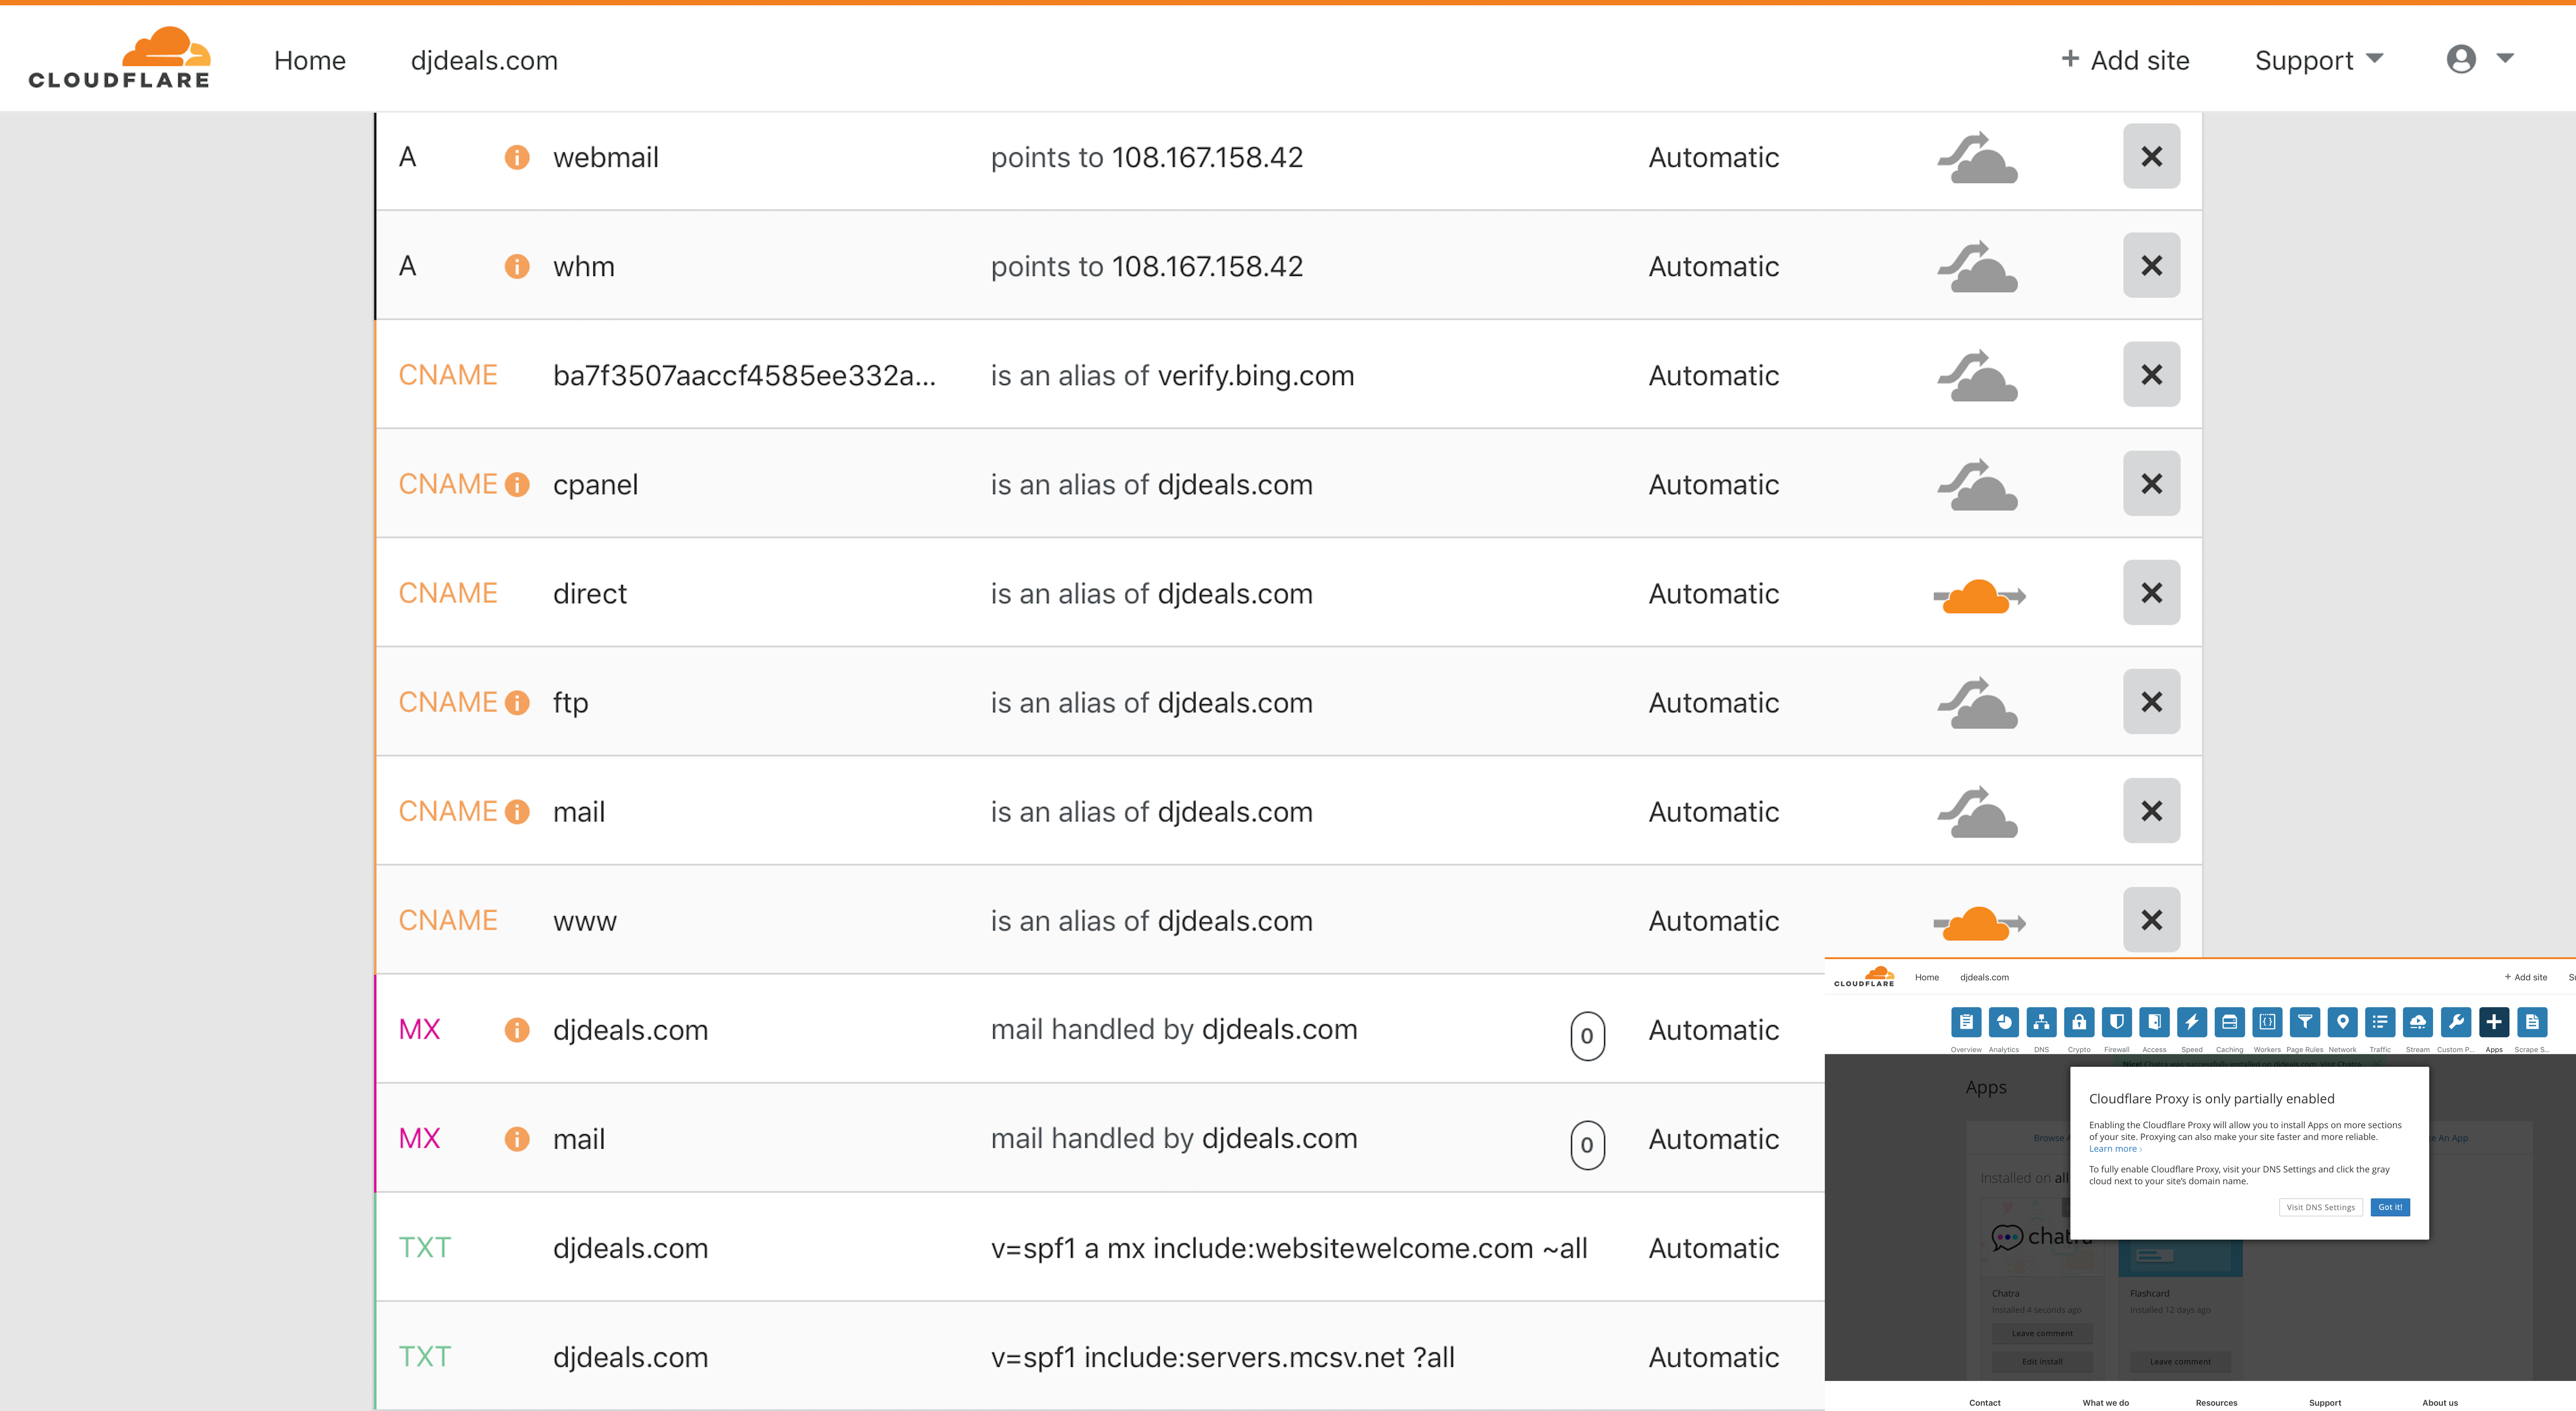2576x1411 pixels.
Task: Delete the webmail A record
Action: pyautogui.click(x=2152, y=157)
